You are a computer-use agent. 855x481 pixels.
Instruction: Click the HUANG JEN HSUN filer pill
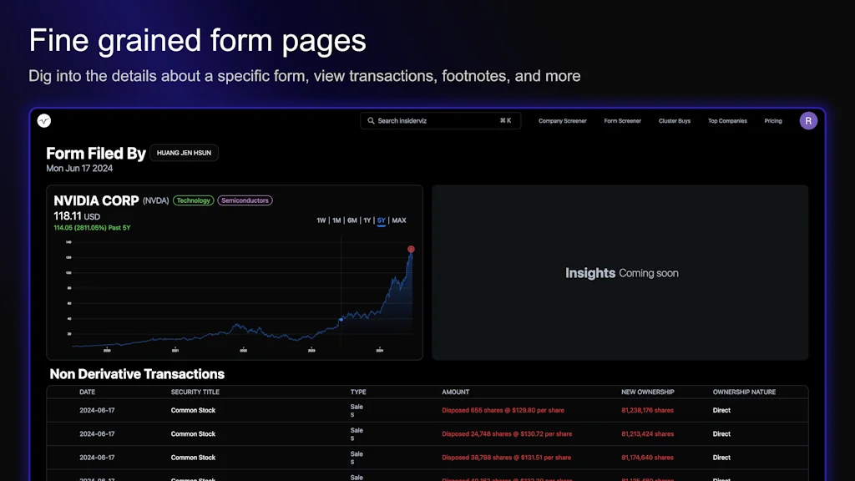pyautogui.click(x=184, y=153)
